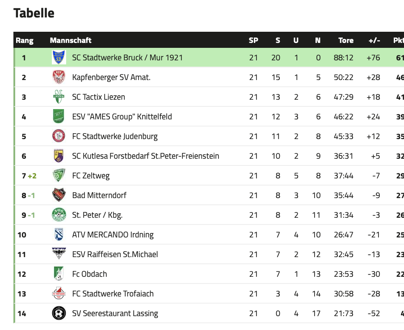The width and height of the screenshot is (404, 330).
Task: Click the SV Seerestaurant Lassing football icon
Action: (x=59, y=313)
